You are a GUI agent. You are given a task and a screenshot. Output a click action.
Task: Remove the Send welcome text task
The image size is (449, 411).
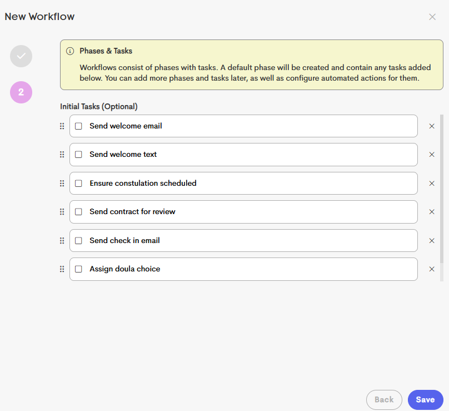432,155
